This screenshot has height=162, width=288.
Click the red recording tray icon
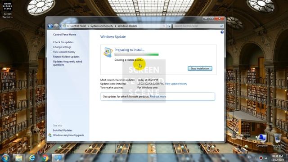pyautogui.click(x=261, y=158)
